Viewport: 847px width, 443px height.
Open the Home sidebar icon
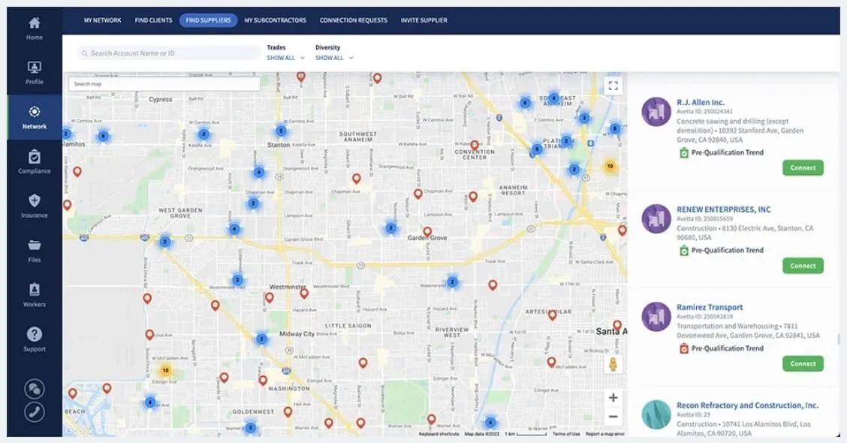coord(34,23)
